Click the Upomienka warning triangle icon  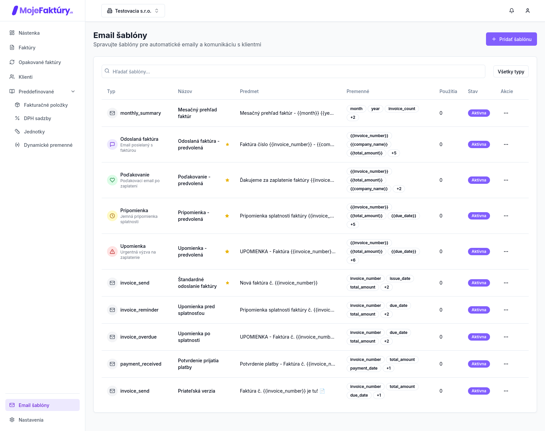[x=112, y=252]
